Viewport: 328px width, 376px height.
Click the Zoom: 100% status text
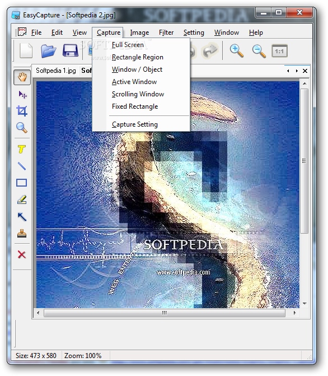(83, 355)
